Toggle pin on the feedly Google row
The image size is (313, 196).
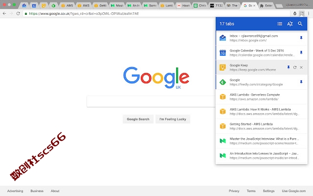tap(301, 82)
